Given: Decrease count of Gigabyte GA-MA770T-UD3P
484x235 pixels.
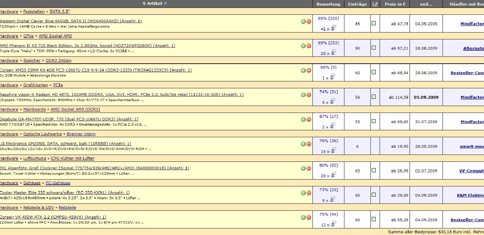Looking at the screenshot, I should [309, 119].
